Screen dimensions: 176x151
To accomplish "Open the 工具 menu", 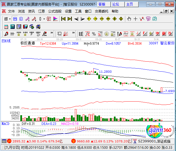I will 78,11.
